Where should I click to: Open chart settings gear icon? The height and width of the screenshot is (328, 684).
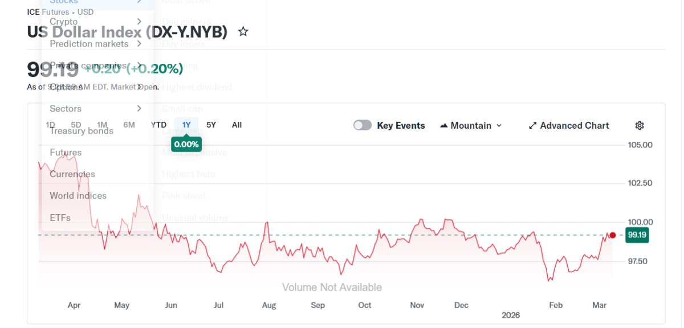click(640, 125)
